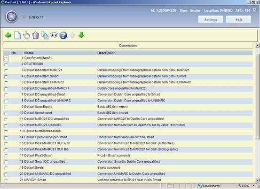Go back with the green left arrow
260x189 pixels.
click(8, 35)
